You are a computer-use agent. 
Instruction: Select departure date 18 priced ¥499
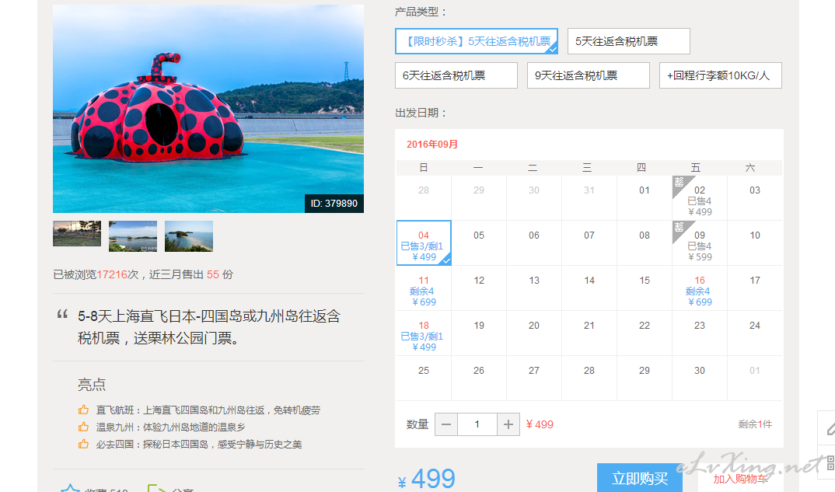click(x=424, y=334)
